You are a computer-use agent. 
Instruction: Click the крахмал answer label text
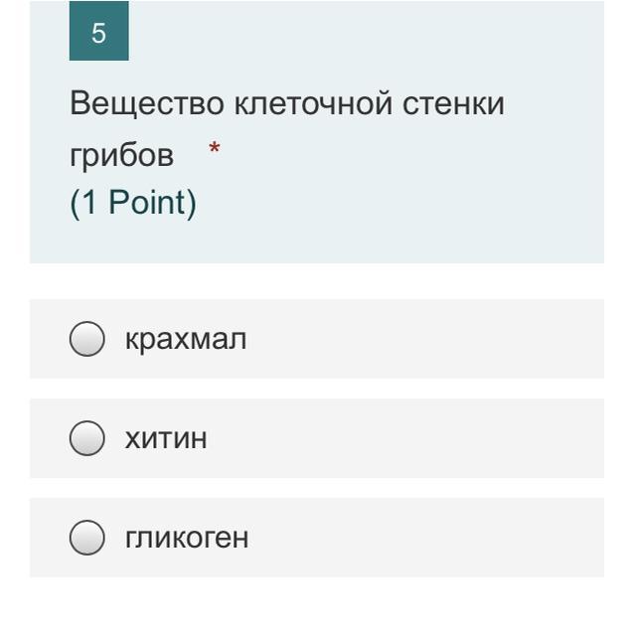point(186,339)
